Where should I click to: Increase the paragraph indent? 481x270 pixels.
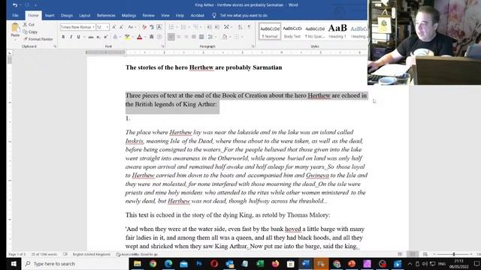[x=217, y=27]
